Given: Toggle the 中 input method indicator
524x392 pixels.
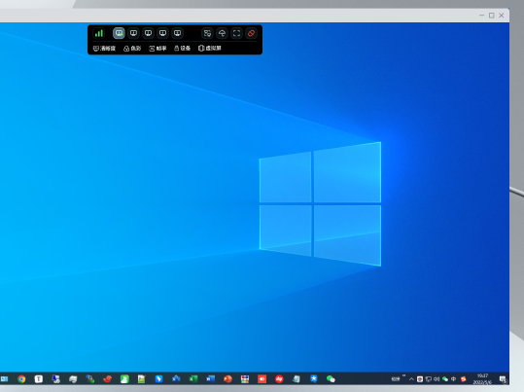Looking at the screenshot, I should [x=453, y=379].
